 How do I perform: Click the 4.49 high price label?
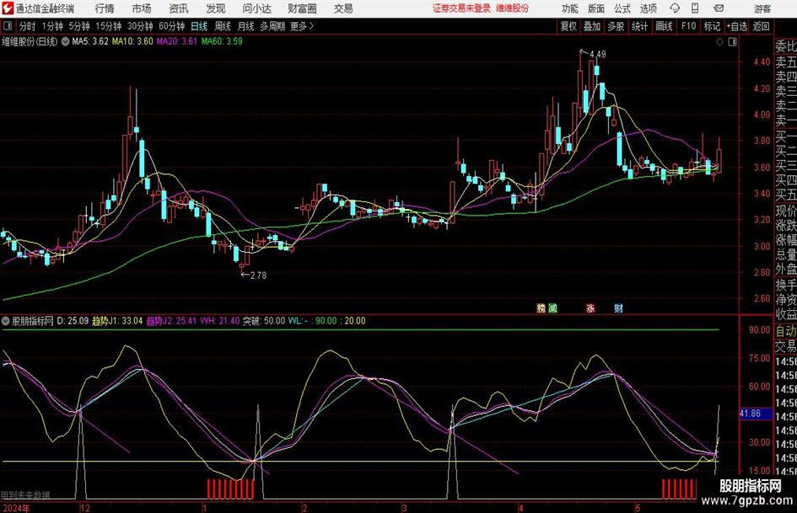(598, 54)
